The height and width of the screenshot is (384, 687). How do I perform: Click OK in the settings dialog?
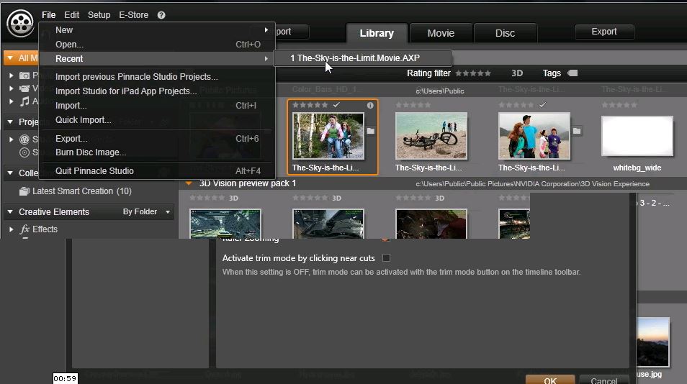[x=550, y=380]
